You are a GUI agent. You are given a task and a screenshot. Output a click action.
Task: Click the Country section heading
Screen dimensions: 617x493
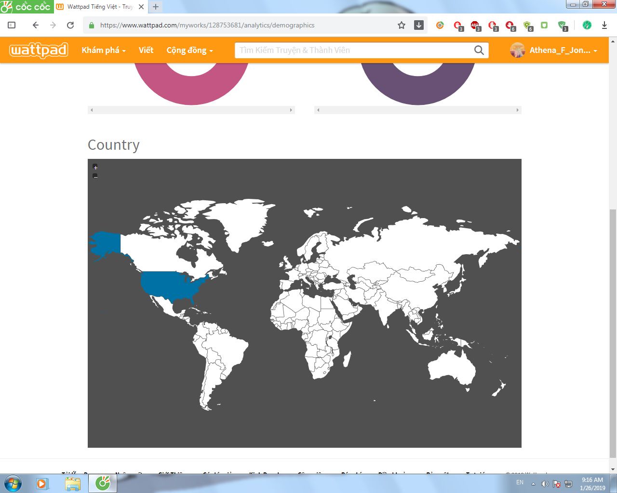click(114, 145)
